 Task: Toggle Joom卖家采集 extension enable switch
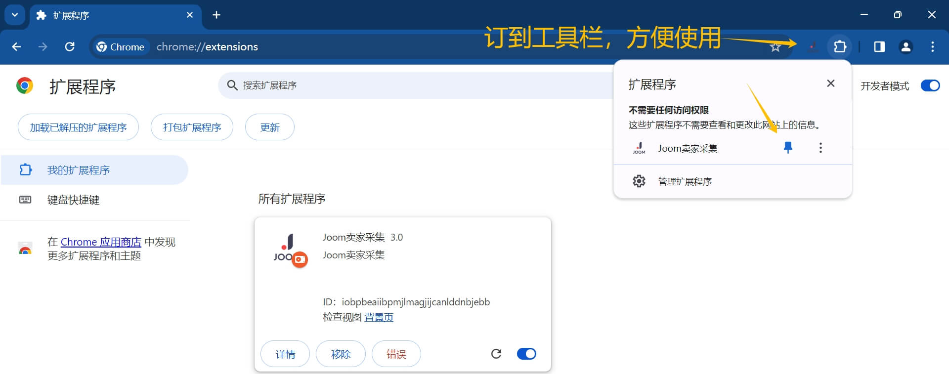[526, 354]
